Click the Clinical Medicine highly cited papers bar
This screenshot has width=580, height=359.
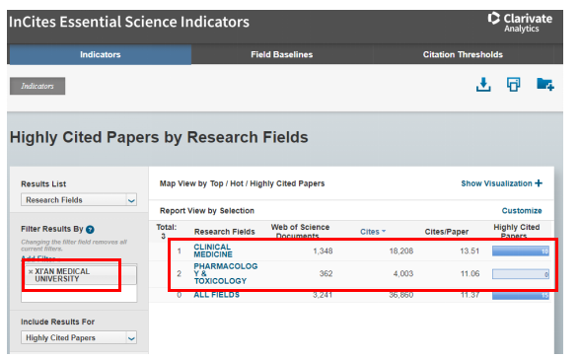pos(521,251)
